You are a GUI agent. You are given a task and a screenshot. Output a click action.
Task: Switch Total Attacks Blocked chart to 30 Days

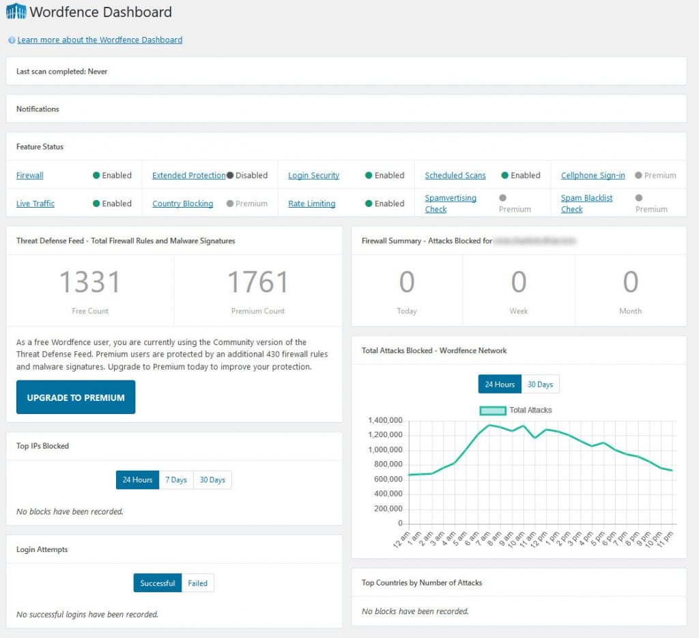[541, 384]
